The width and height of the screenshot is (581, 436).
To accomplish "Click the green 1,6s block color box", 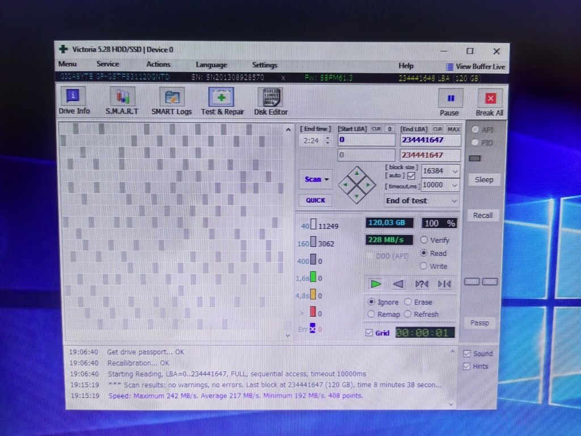I will click(313, 277).
